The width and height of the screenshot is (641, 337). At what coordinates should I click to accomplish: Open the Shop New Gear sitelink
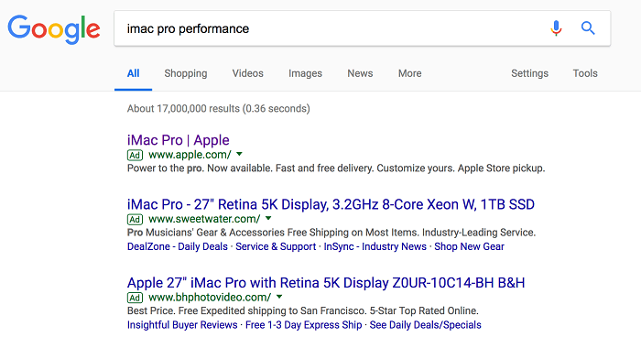point(469,246)
